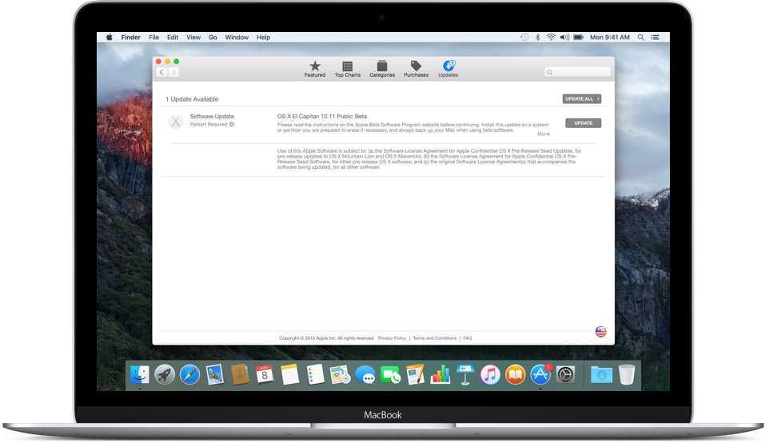Viewport: 773px width, 443px height.
Task: Open the File menu
Action: (153, 37)
